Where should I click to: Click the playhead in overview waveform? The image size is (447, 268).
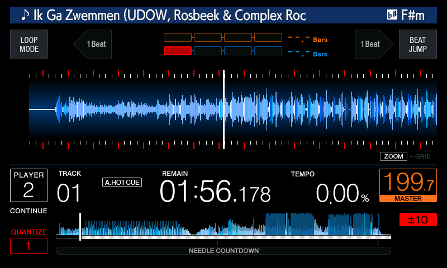[x=80, y=227]
